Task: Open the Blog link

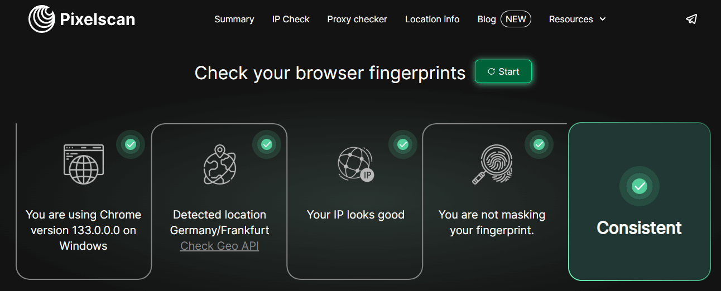Action: 487,20
